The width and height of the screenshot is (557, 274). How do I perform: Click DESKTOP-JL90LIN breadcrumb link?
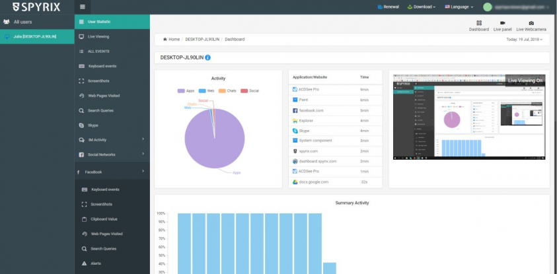pyautogui.click(x=202, y=40)
